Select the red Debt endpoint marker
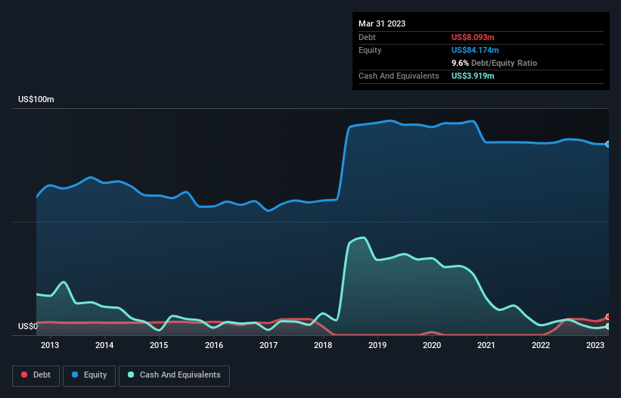The width and height of the screenshot is (621, 398). tap(608, 317)
